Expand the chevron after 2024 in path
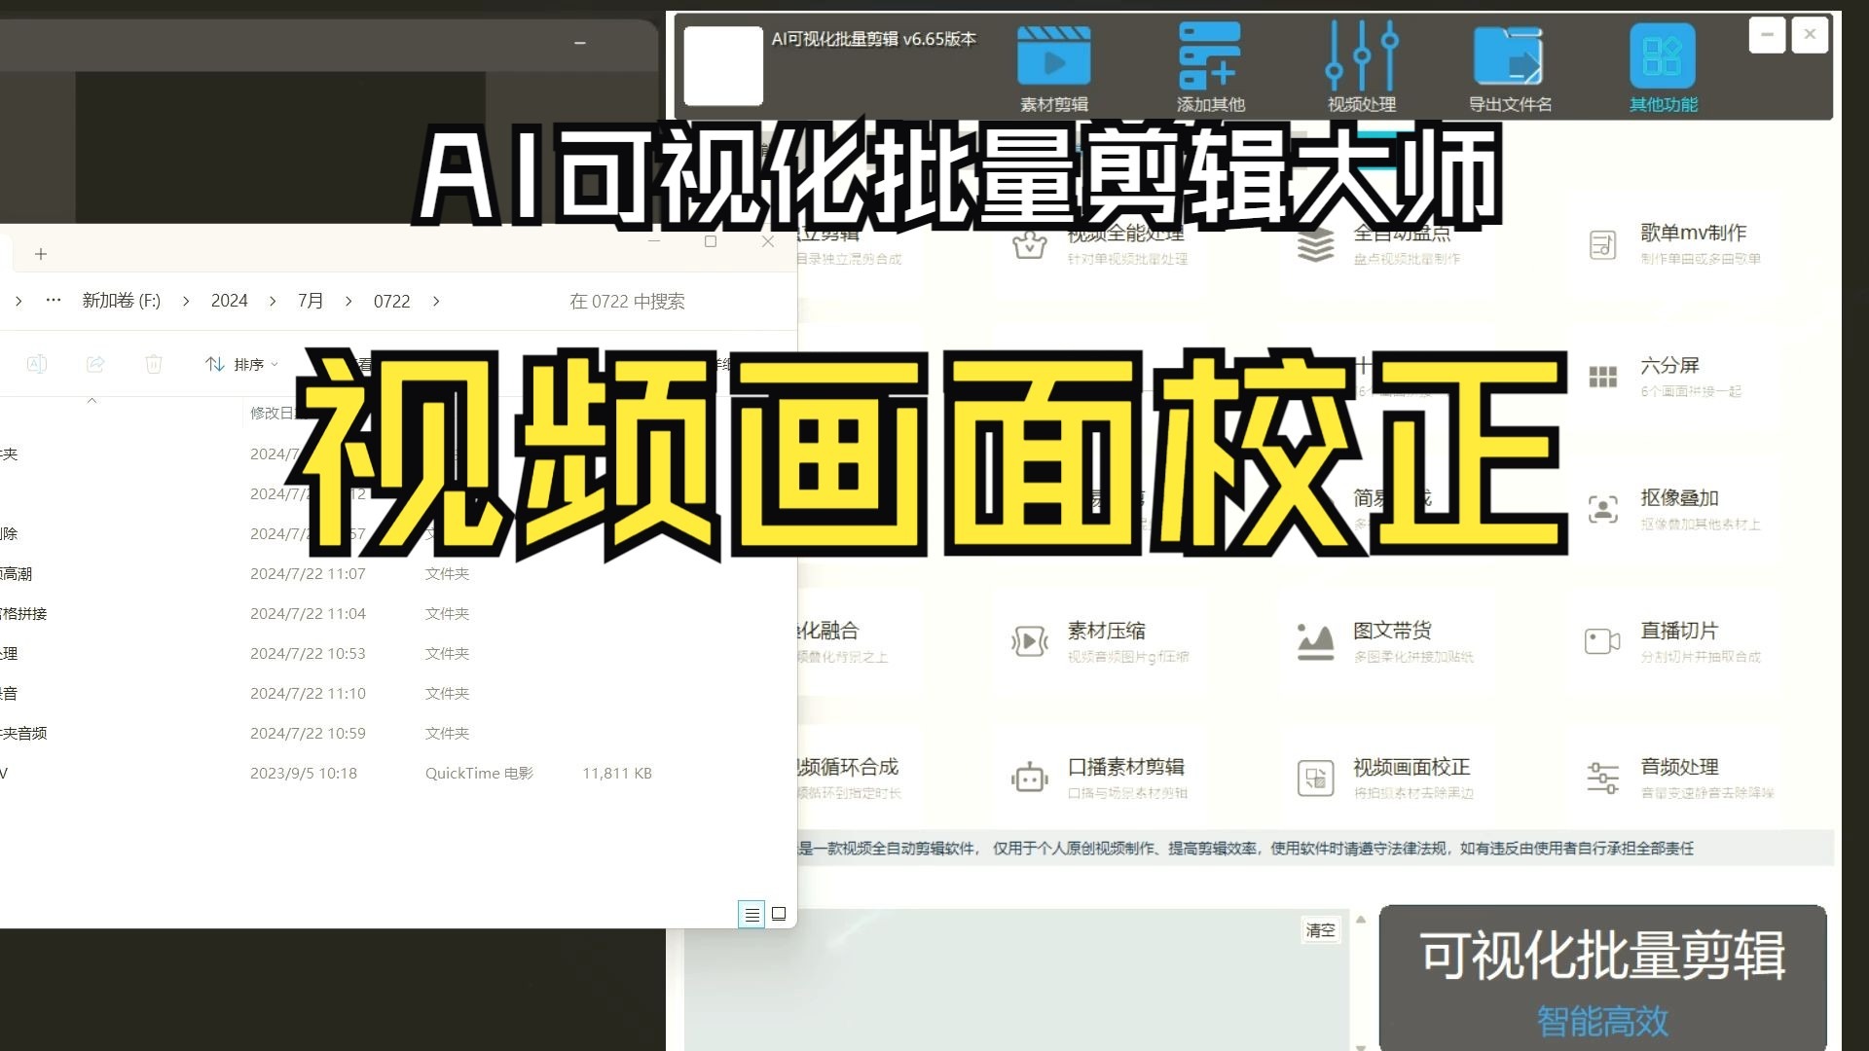The width and height of the screenshot is (1869, 1051). [274, 301]
